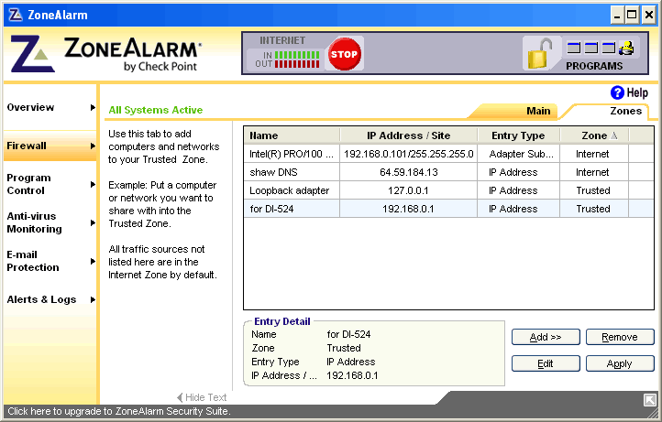662x422 pixels.
Task: Click Zone cell of shaw DNS row
Action: [x=592, y=172]
